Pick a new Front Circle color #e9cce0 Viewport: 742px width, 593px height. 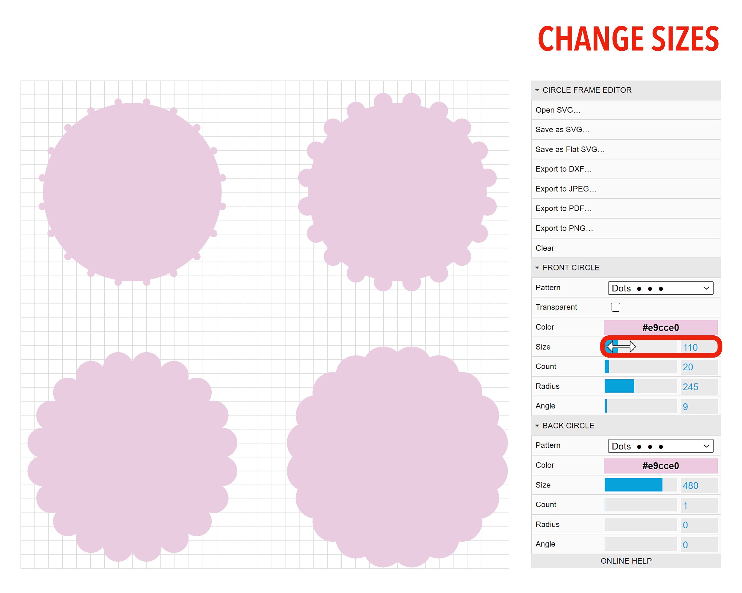click(660, 327)
